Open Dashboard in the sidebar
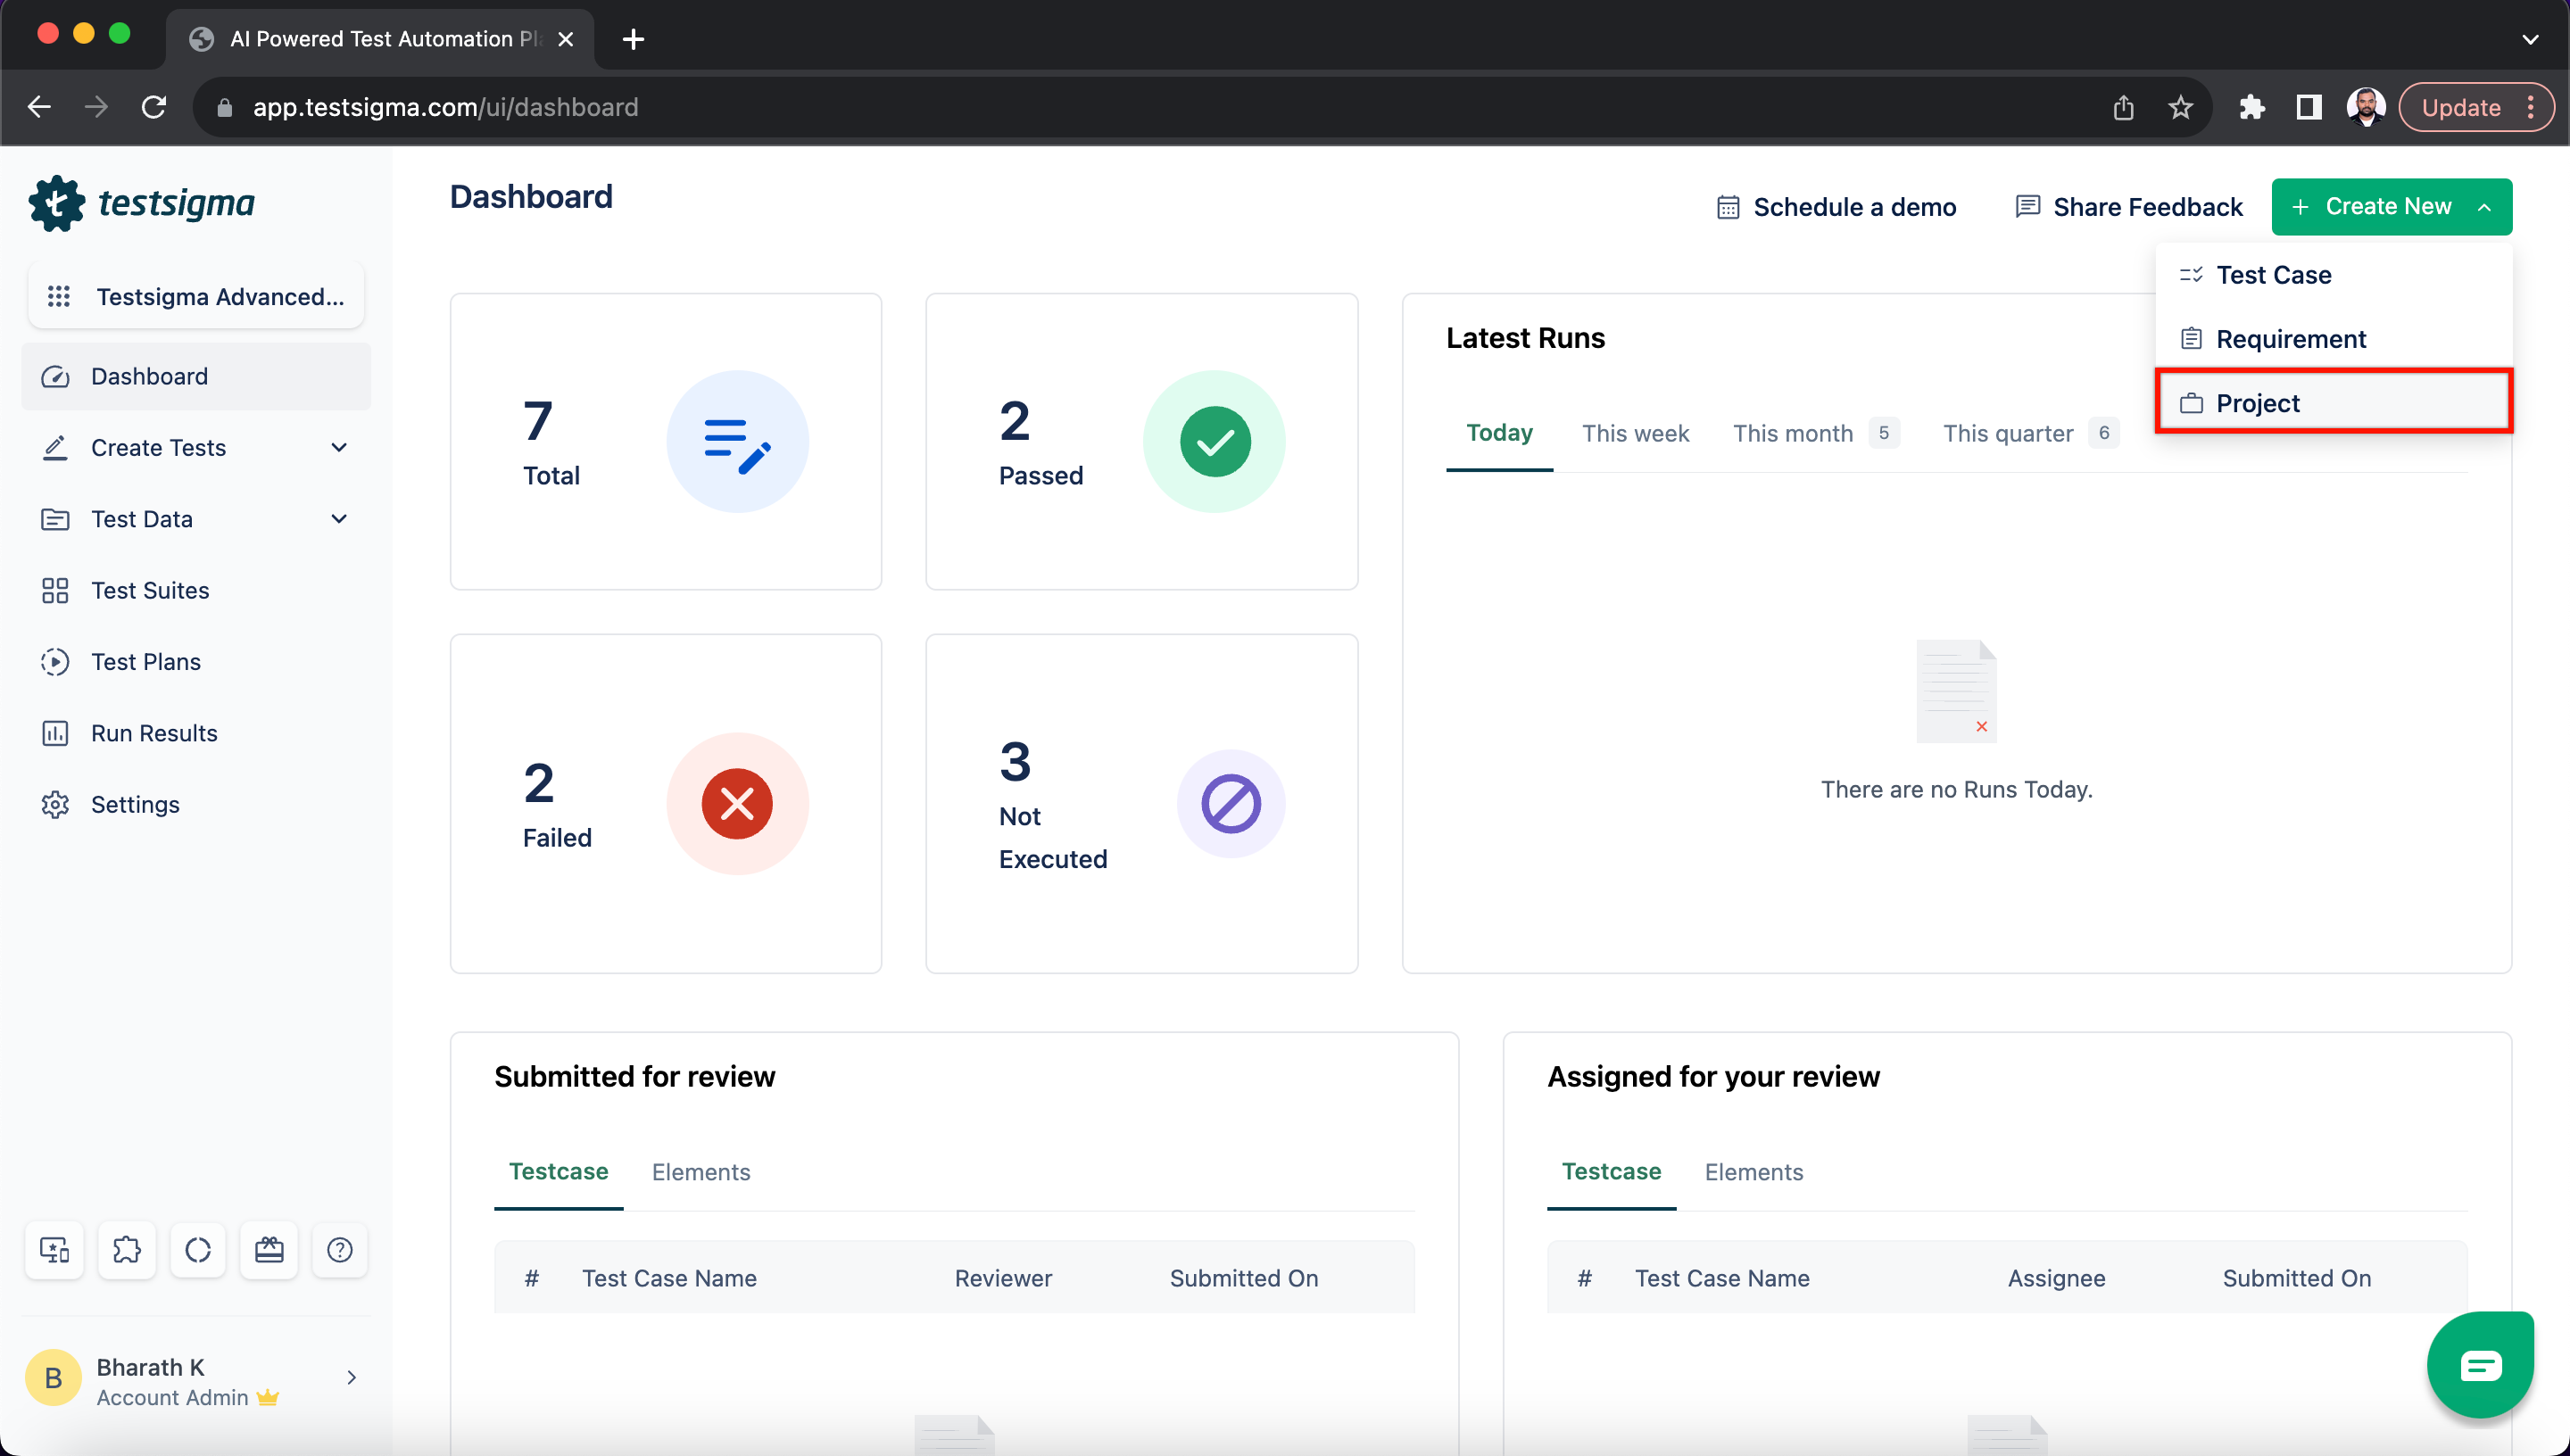 (196, 376)
